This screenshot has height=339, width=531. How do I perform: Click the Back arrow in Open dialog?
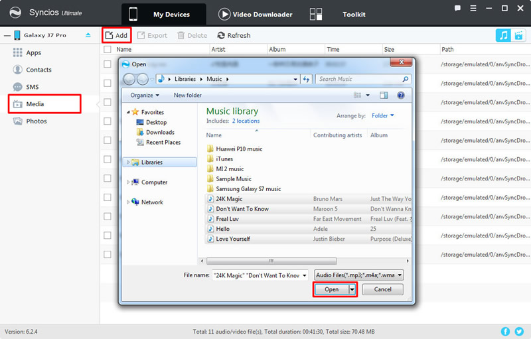coord(129,79)
